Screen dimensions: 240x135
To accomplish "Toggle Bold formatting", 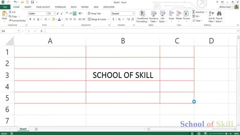I will (x=30, y=19).
